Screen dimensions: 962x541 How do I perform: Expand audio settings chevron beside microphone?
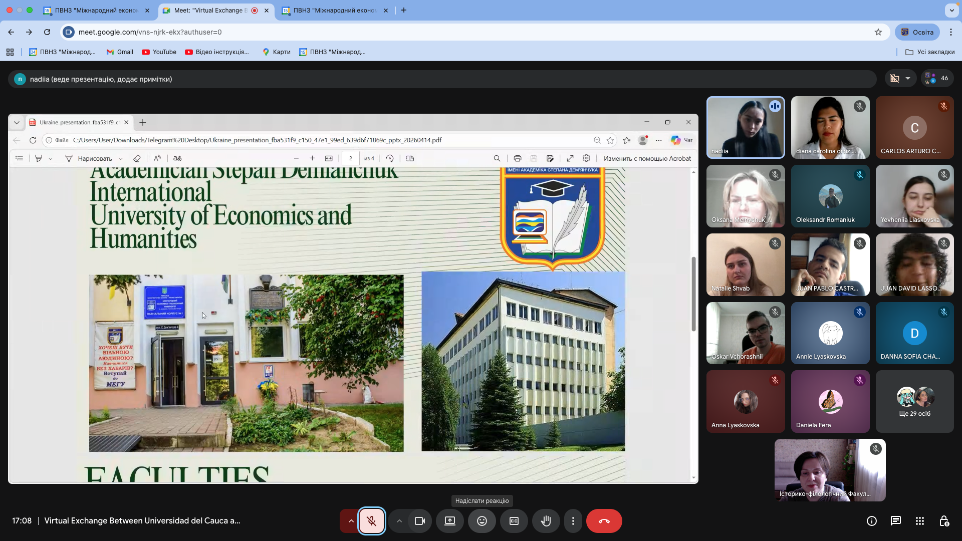click(x=351, y=521)
